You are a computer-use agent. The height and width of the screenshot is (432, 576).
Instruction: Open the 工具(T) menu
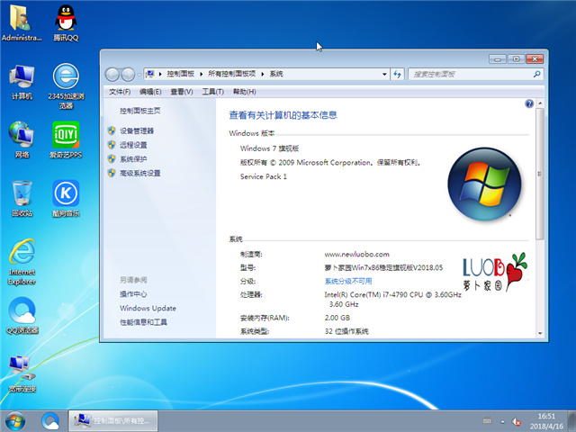coord(212,92)
